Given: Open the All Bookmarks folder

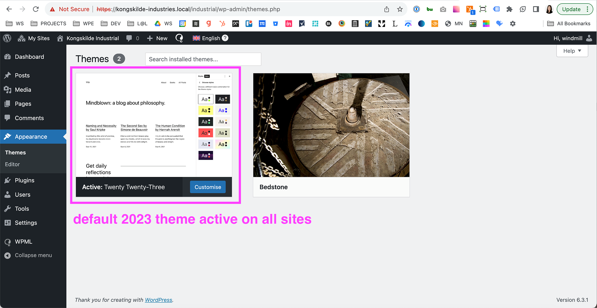Looking at the screenshot, I should (x=569, y=24).
